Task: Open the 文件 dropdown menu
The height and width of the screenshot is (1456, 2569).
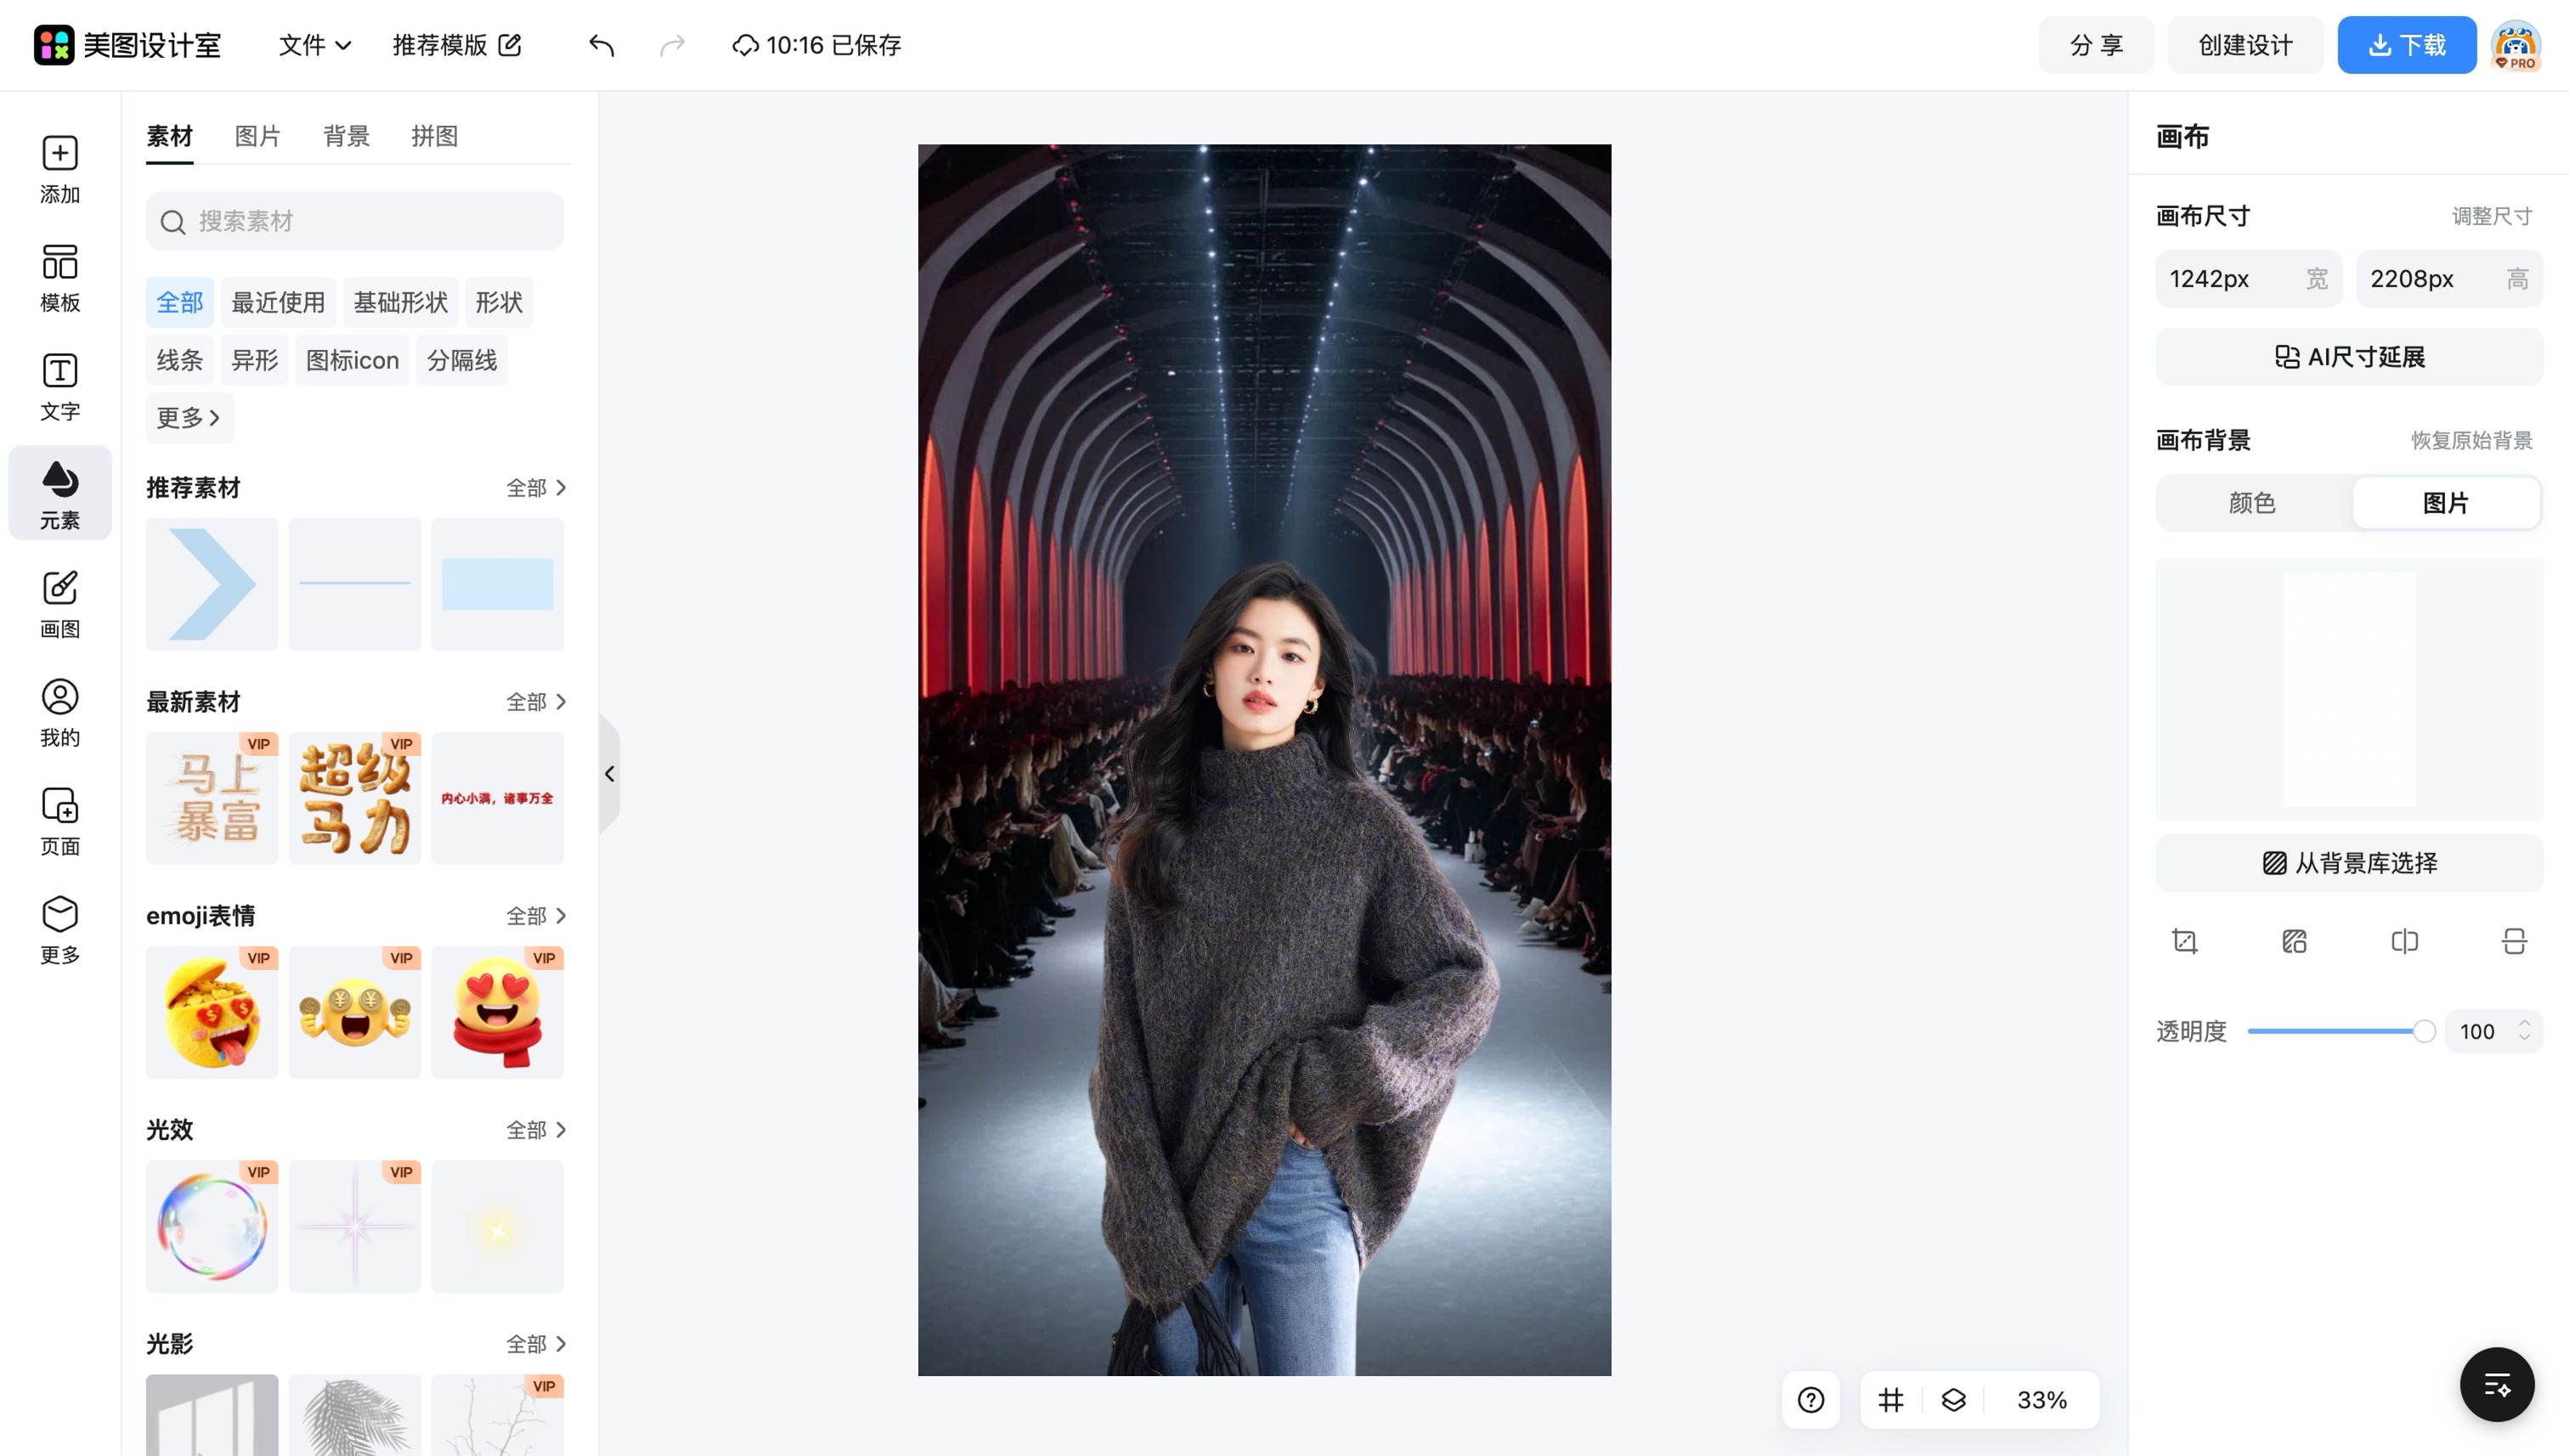Action: pos(314,45)
